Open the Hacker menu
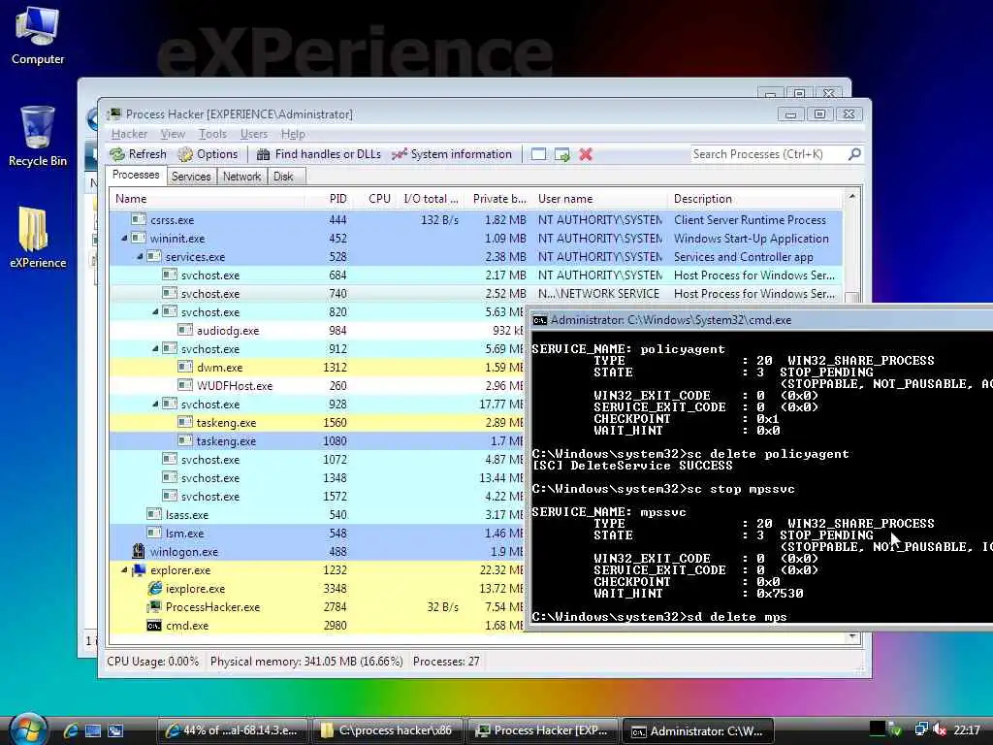 point(129,134)
